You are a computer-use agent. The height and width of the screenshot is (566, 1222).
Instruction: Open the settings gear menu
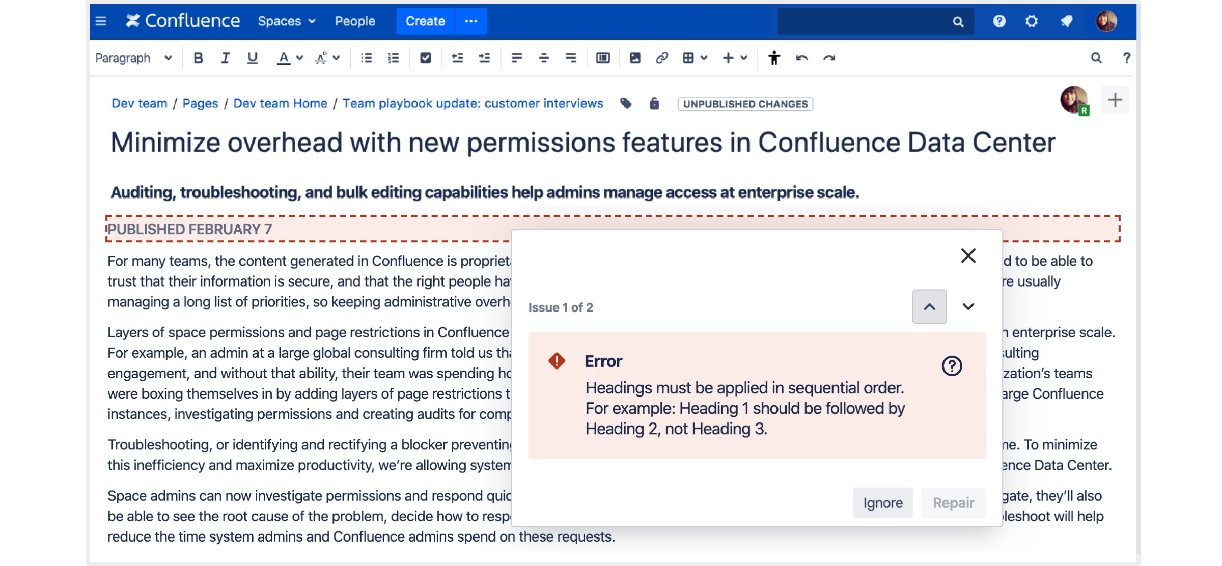click(x=1032, y=21)
